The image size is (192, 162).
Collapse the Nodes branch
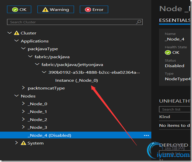[x=17, y=96]
